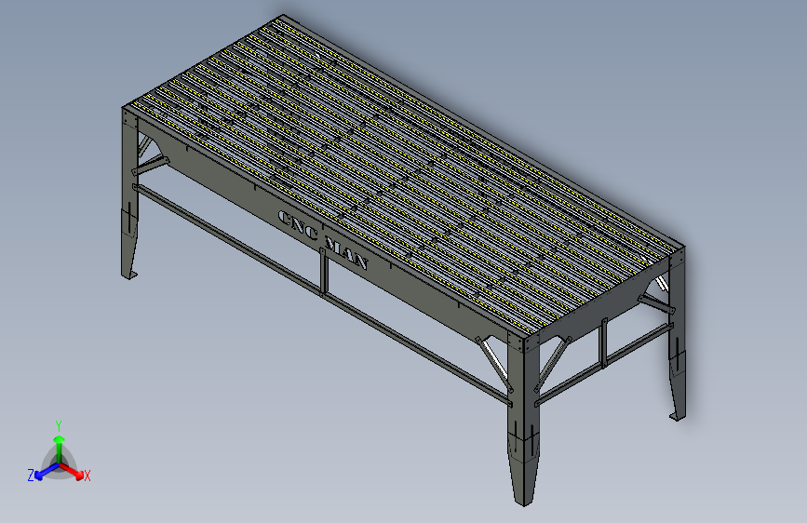This screenshot has height=523, width=807.
Task: Select the CNC MAN lettering on side panel
Action: pos(323,240)
